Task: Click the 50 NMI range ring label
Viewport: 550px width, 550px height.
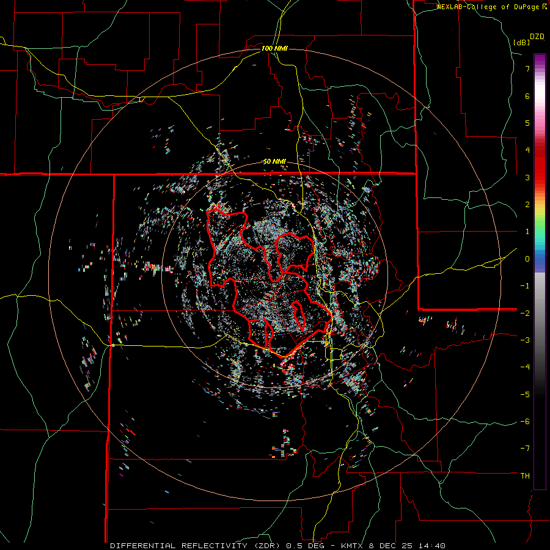Action: [x=274, y=162]
